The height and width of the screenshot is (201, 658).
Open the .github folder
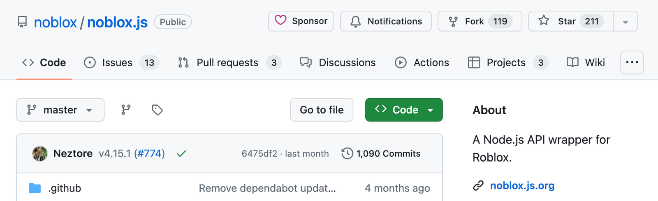(65, 188)
